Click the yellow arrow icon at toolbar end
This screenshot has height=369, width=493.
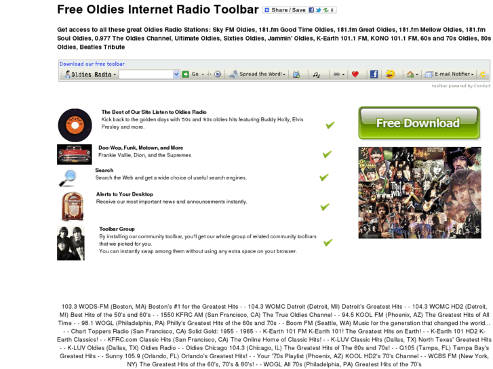(x=484, y=74)
